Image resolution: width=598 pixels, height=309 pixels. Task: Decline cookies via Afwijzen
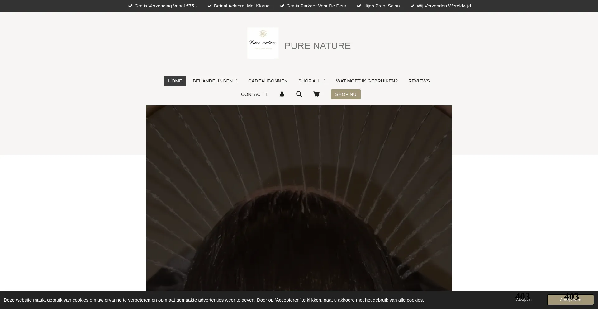point(524,300)
